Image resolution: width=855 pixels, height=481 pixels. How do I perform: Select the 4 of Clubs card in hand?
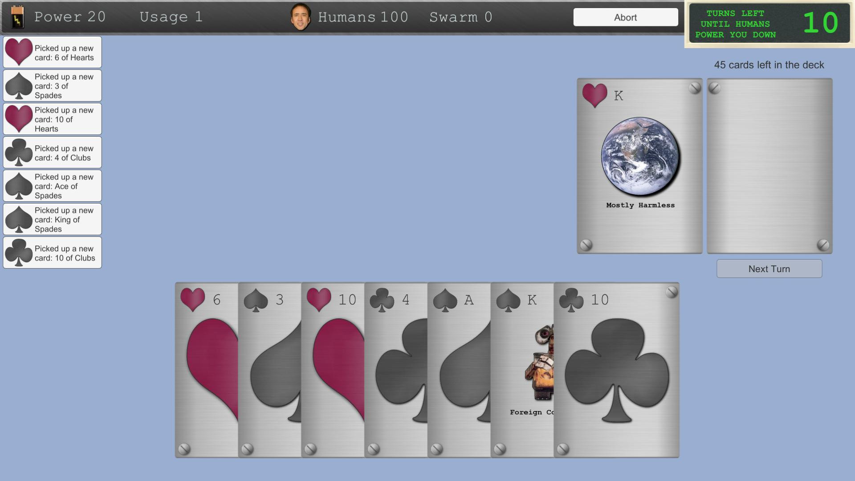[x=396, y=370]
